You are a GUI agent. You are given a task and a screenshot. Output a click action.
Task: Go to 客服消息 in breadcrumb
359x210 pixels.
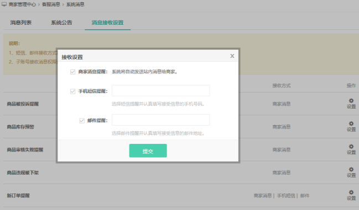coord(51,4)
